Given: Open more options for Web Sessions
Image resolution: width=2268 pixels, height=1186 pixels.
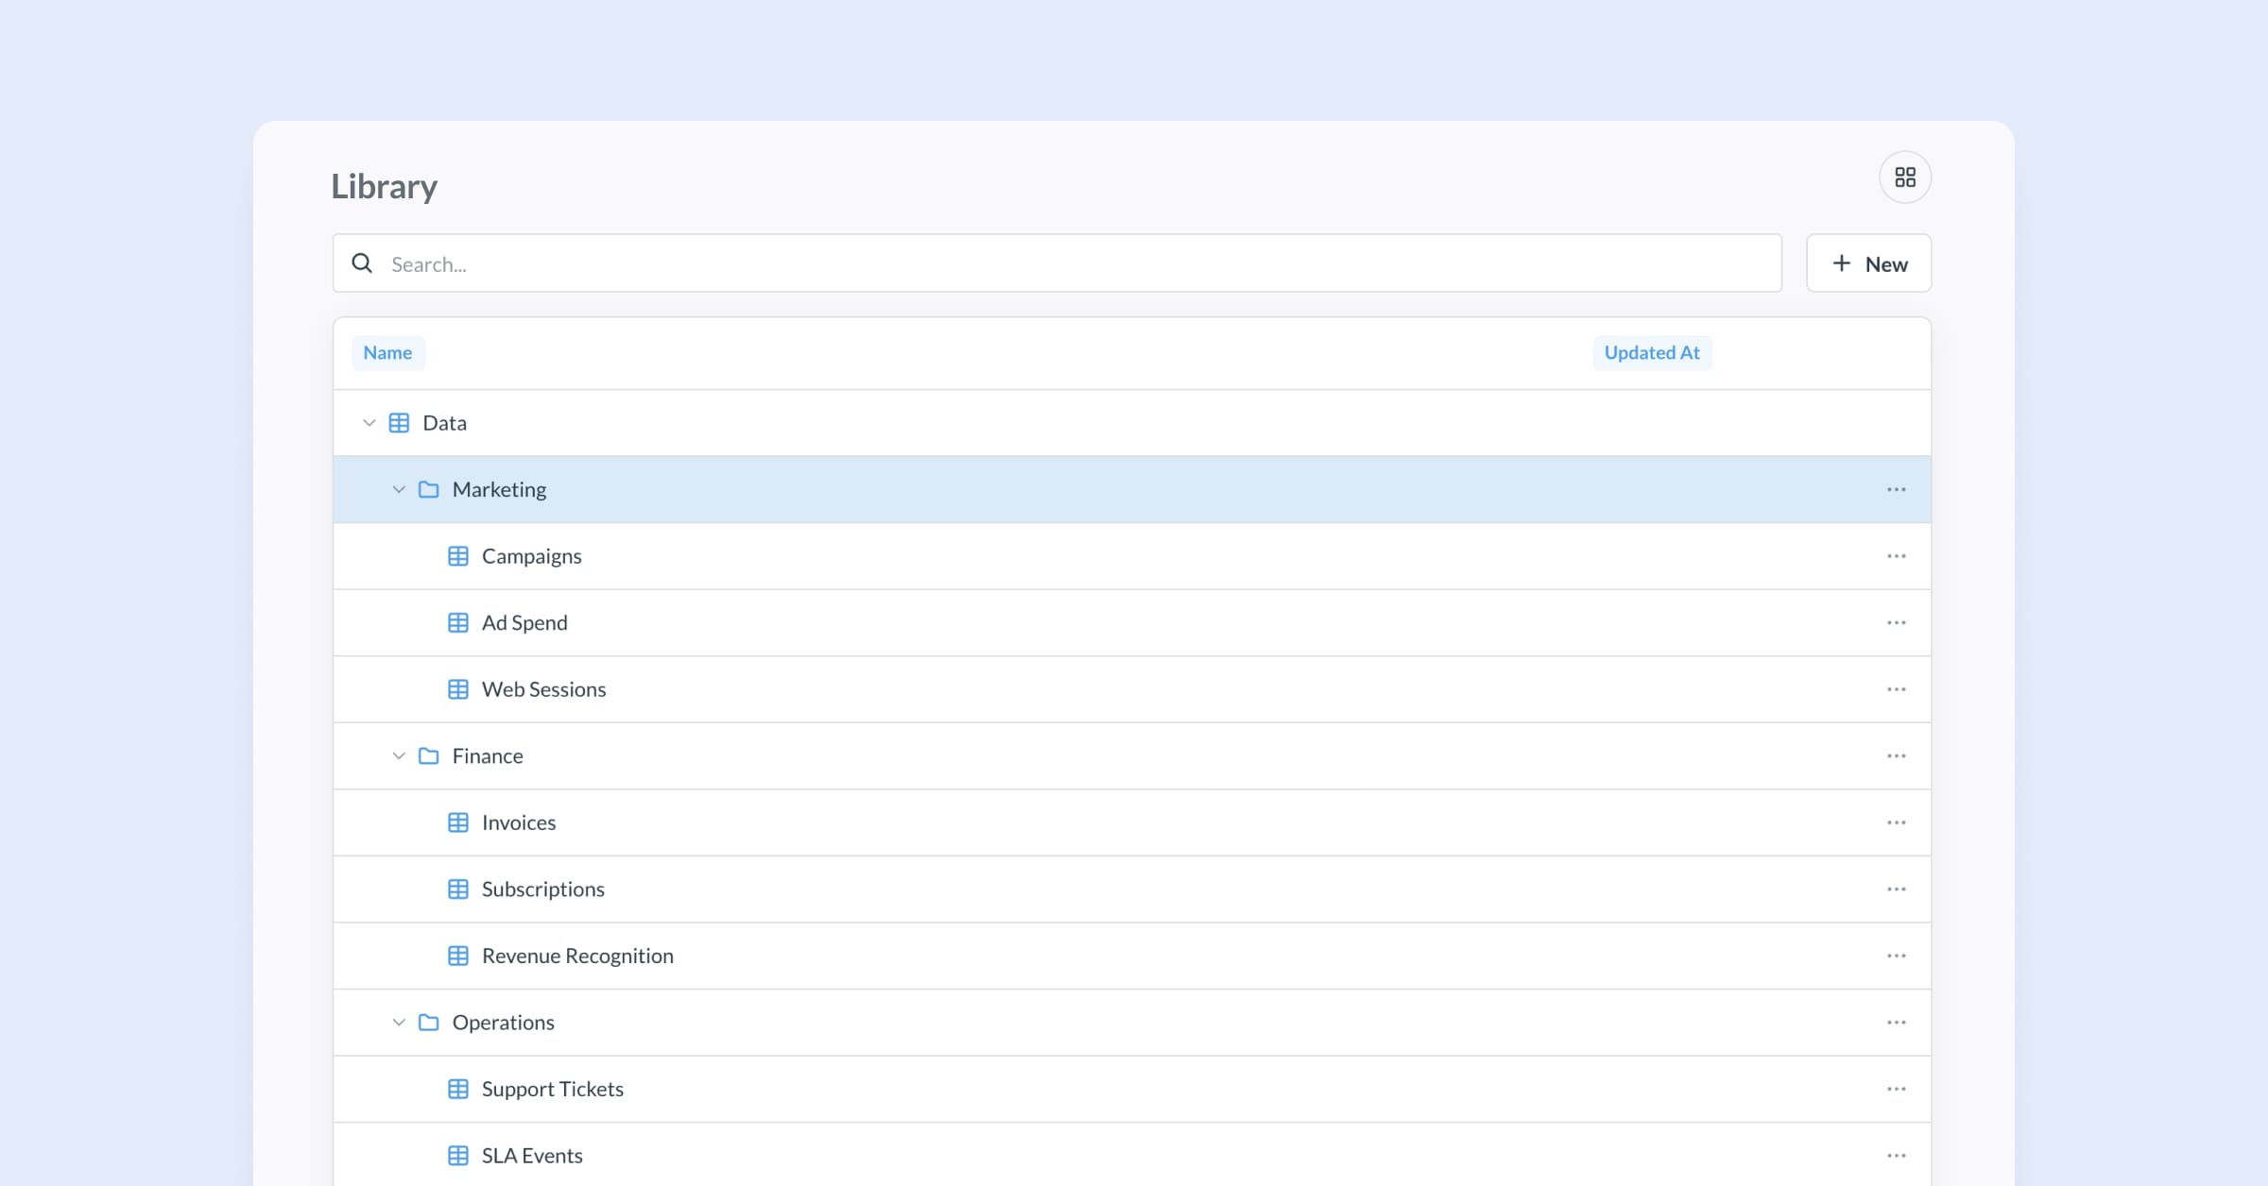Looking at the screenshot, I should (1896, 689).
